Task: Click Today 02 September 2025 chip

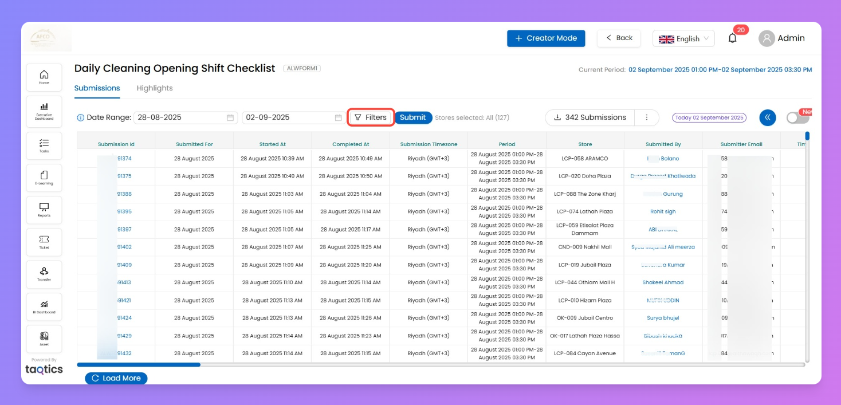Action: (709, 117)
